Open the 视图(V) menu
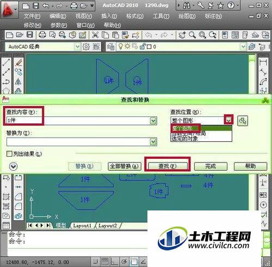 tap(84, 16)
